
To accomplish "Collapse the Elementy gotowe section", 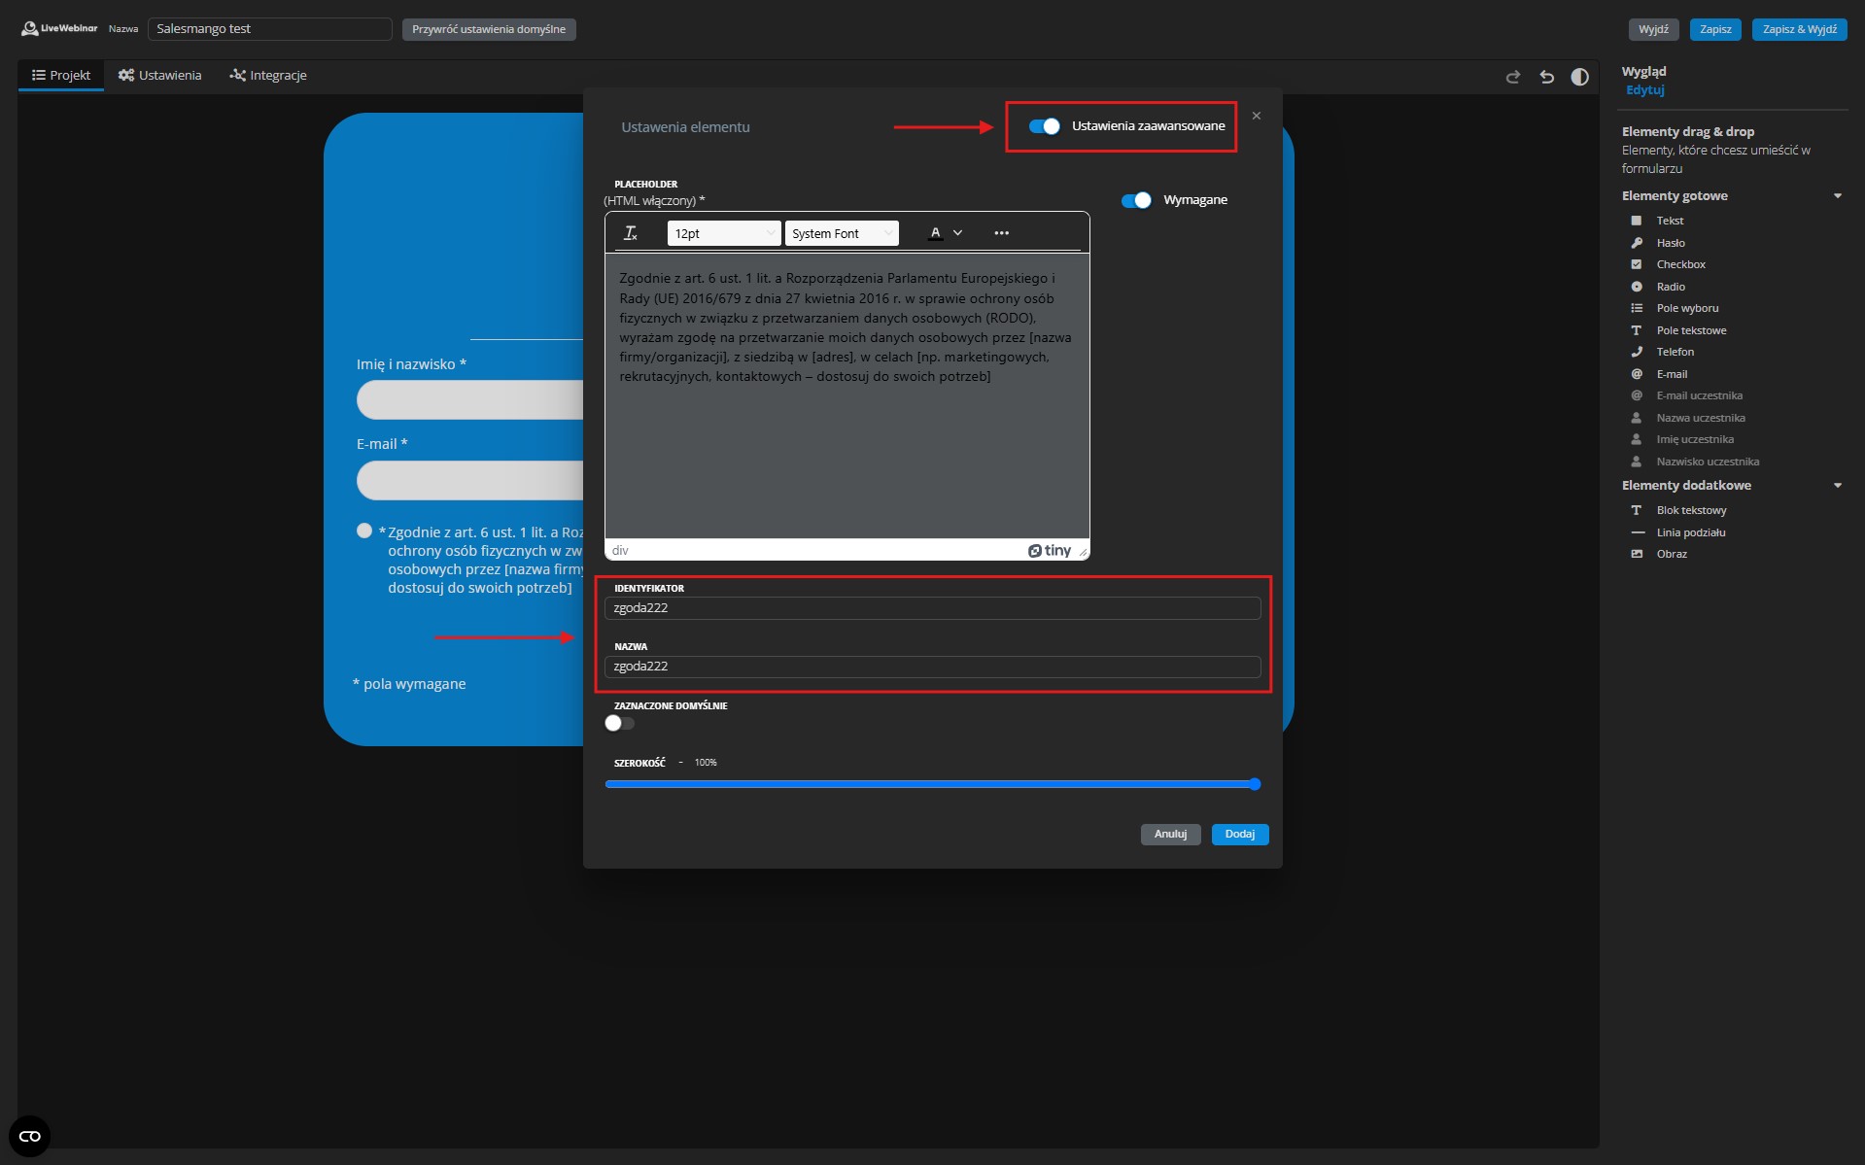I will pyautogui.click(x=1837, y=195).
